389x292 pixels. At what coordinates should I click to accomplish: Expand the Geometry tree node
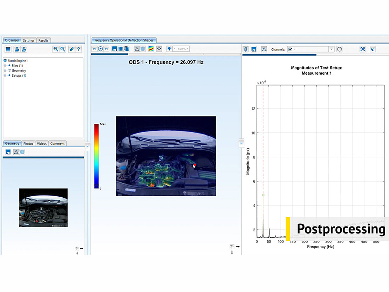pos(5,70)
